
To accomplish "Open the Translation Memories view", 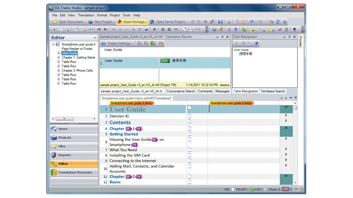I will [74, 172].
